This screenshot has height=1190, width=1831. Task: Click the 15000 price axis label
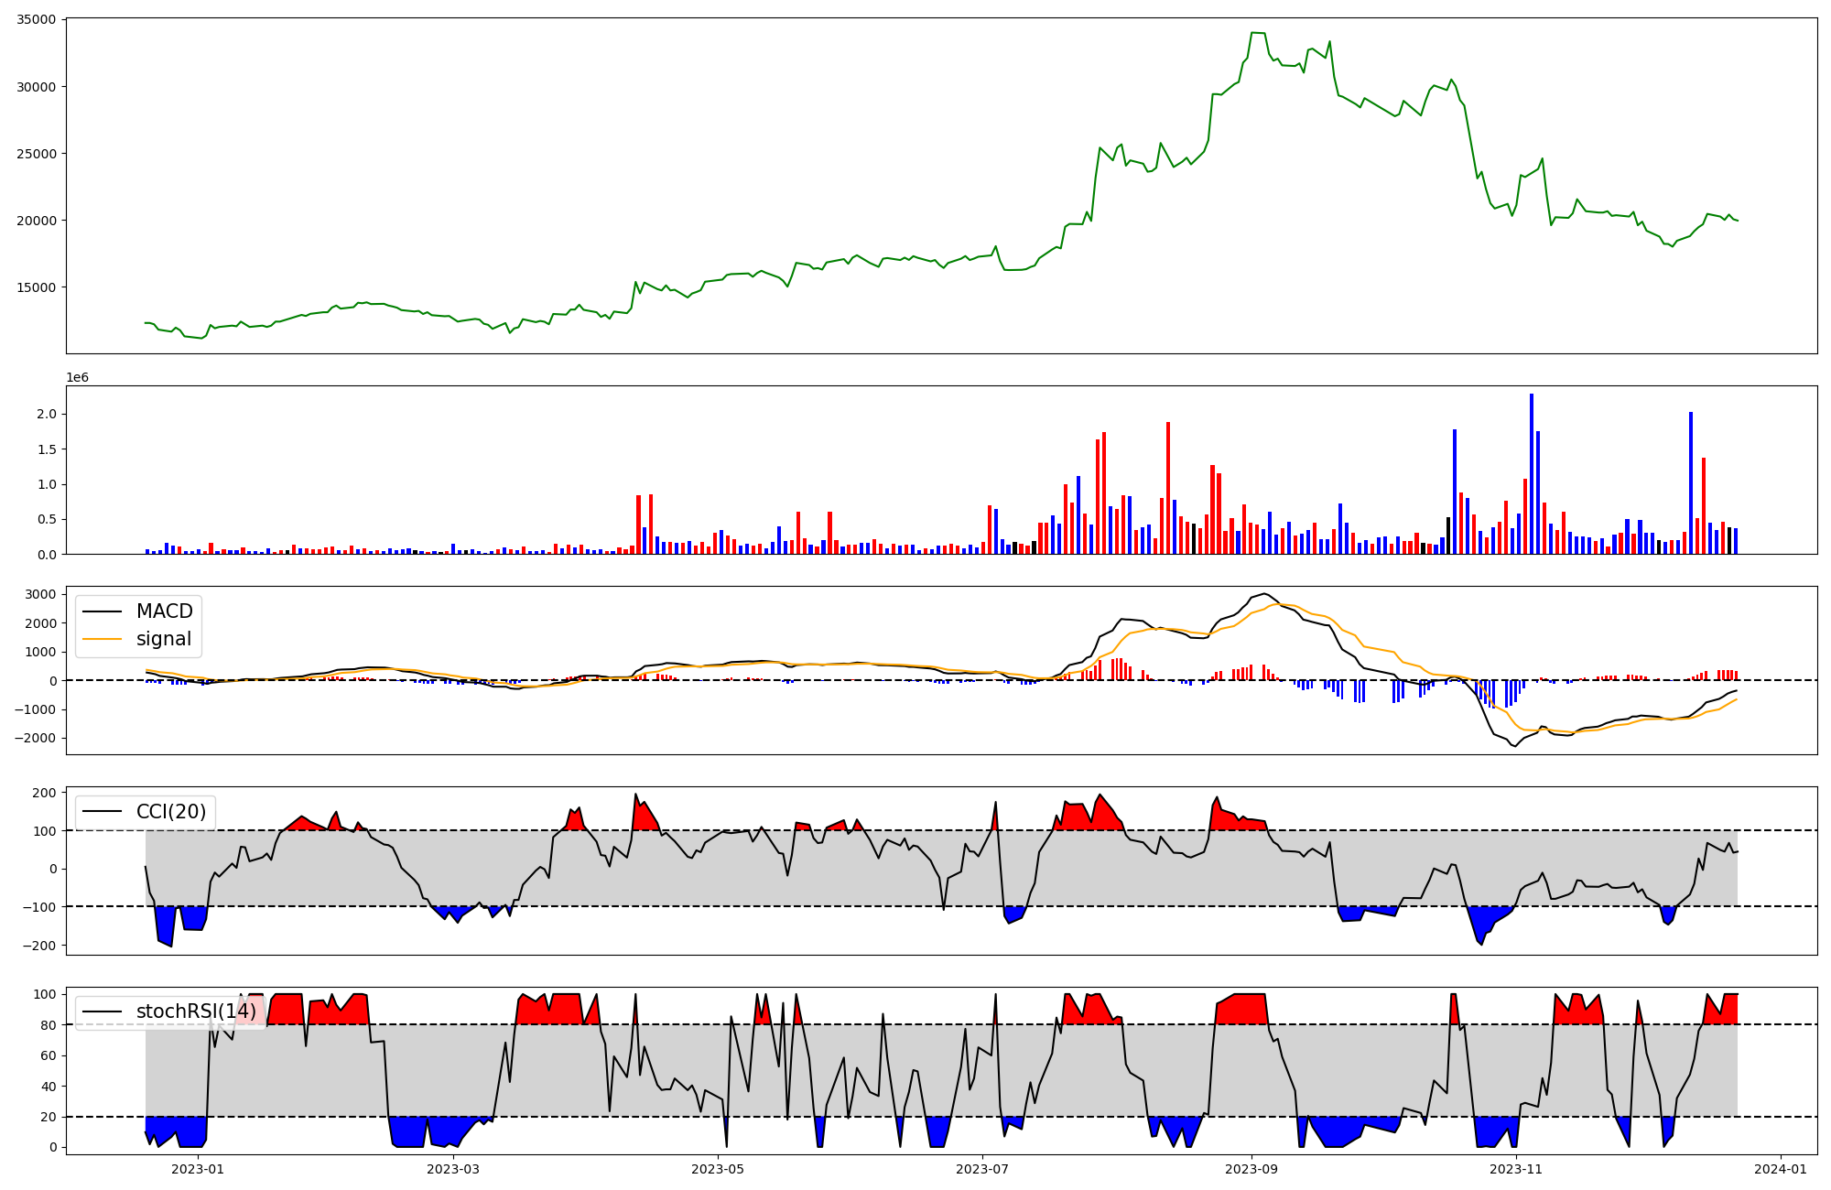coord(37,287)
